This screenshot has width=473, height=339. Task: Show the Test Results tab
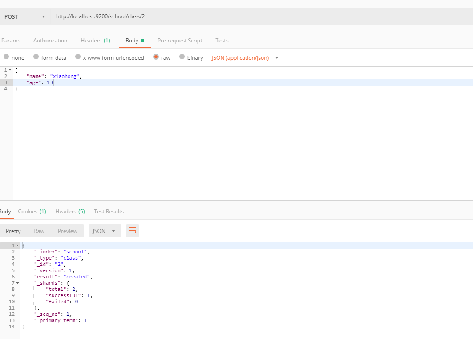(x=109, y=212)
